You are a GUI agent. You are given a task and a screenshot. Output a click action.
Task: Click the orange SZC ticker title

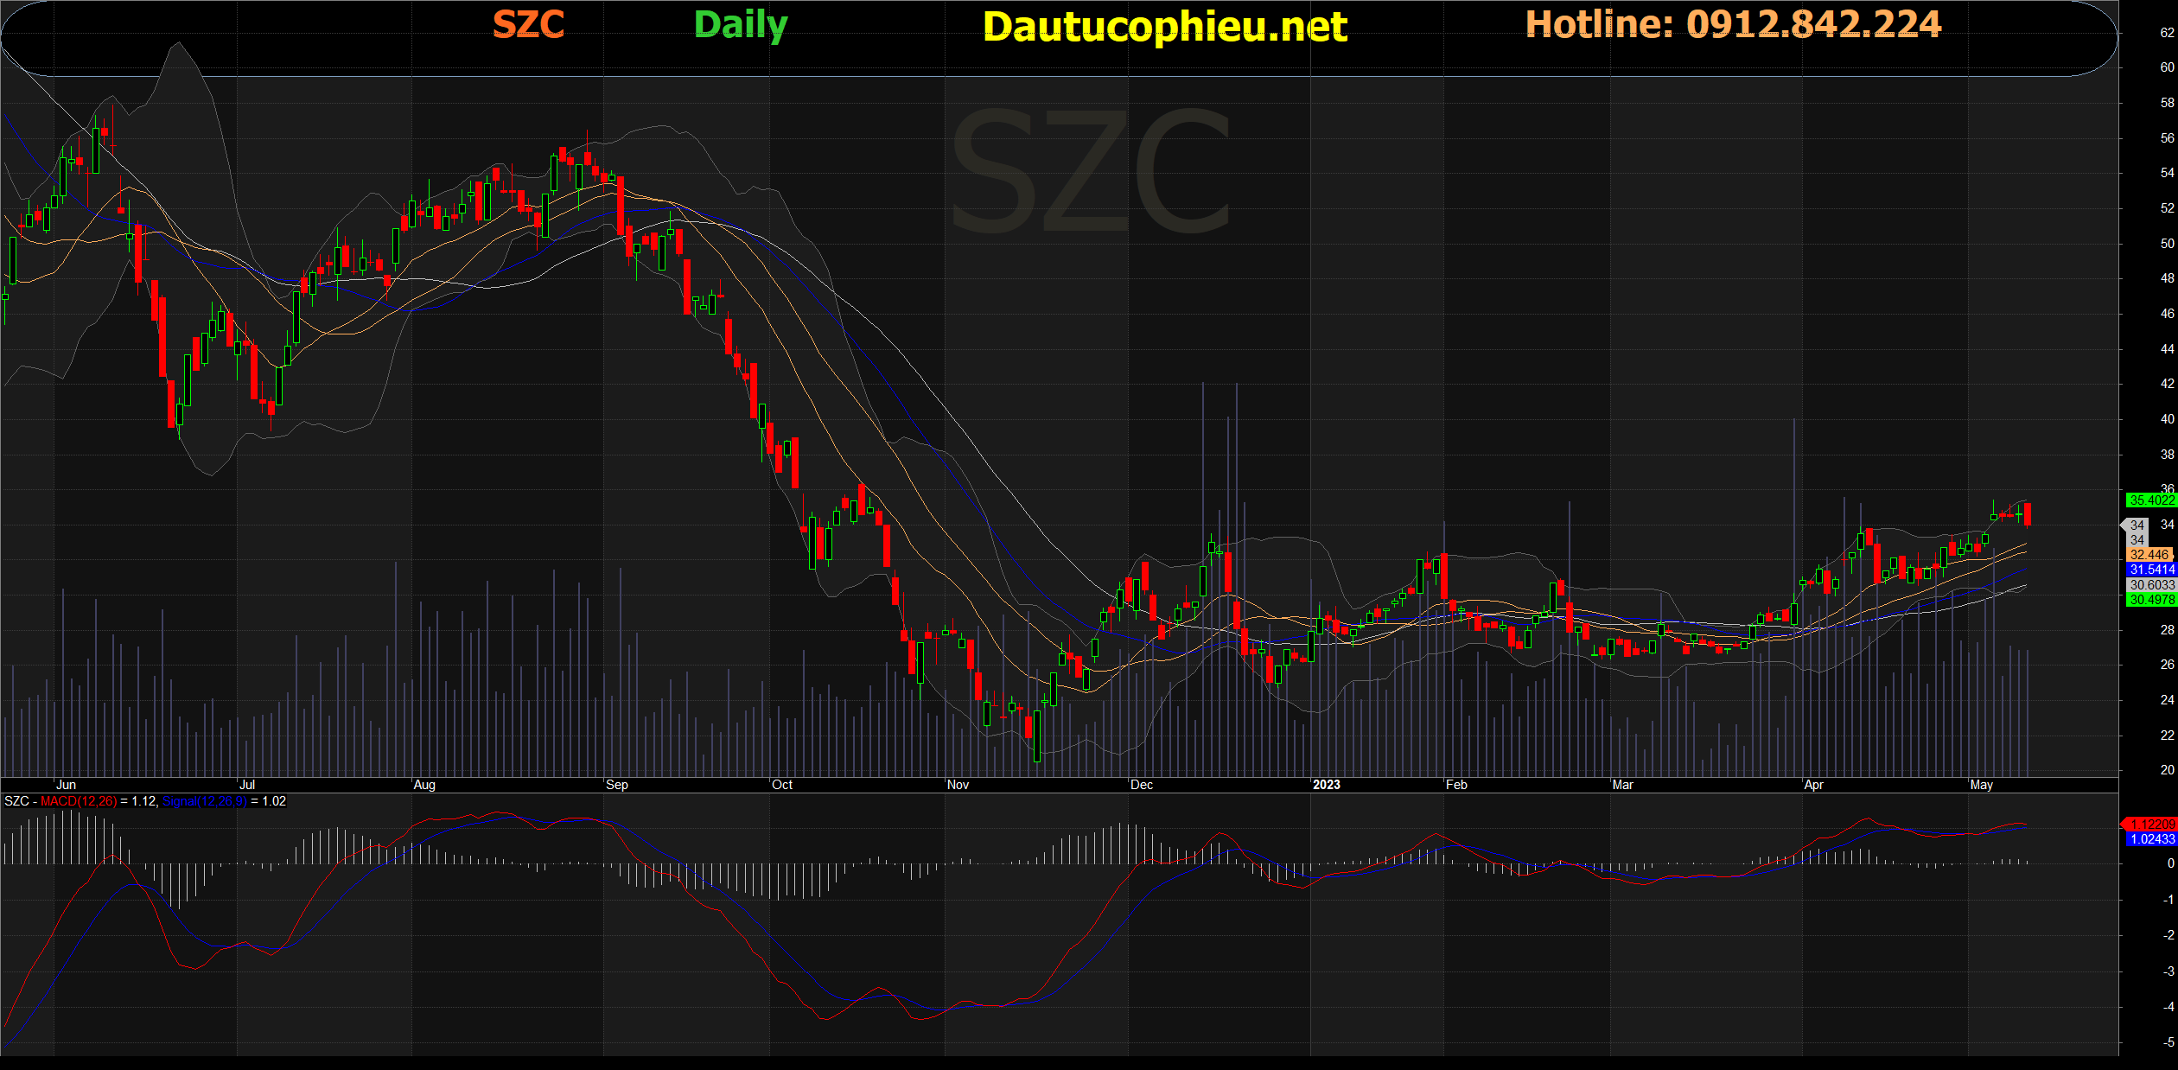[528, 24]
